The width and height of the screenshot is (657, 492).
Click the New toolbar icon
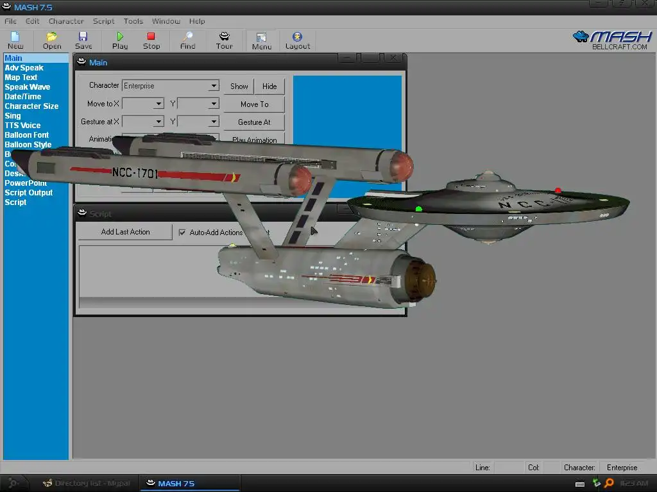(x=15, y=40)
